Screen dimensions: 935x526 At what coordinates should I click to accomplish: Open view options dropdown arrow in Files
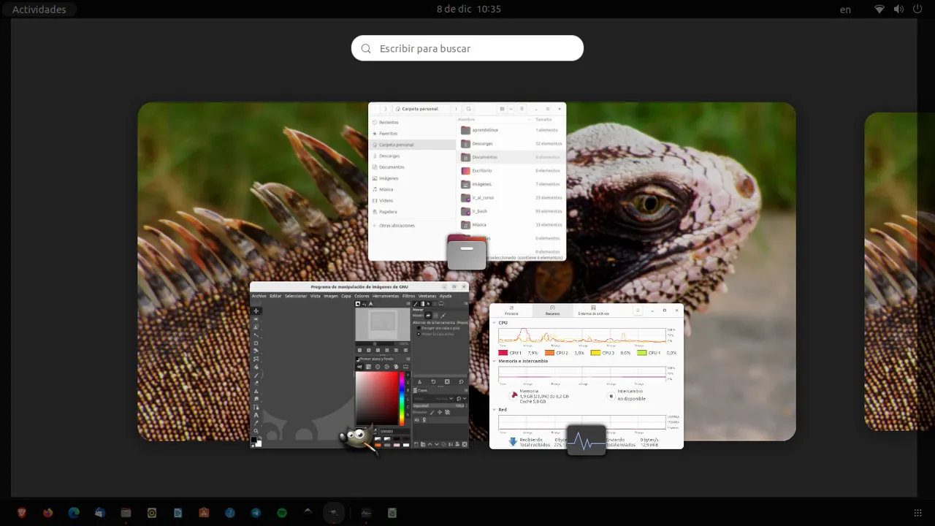511,109
